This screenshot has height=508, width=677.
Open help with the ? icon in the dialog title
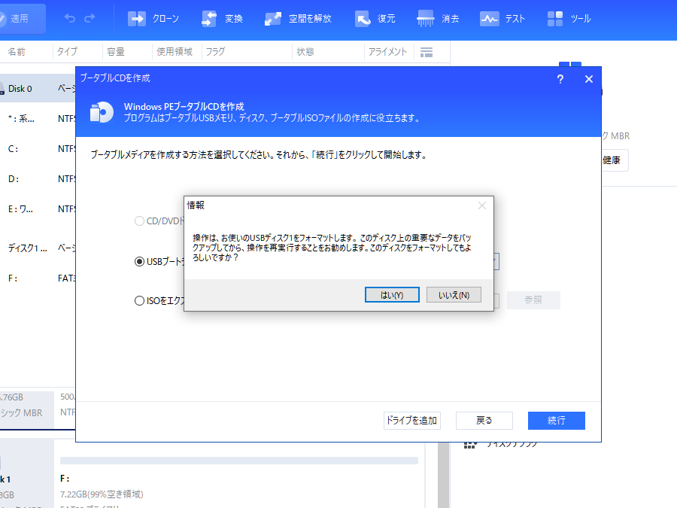(x=560, y=79)
